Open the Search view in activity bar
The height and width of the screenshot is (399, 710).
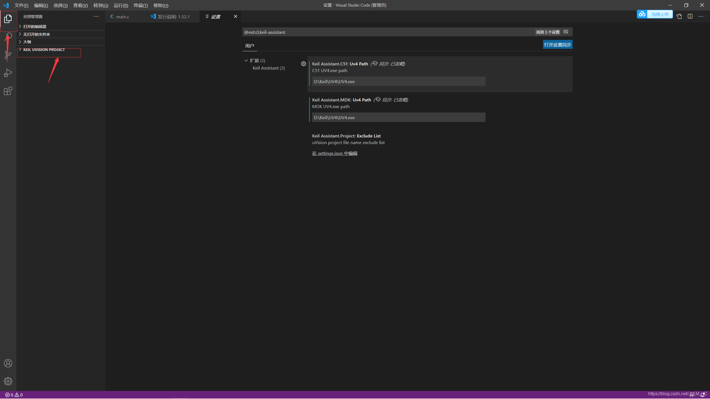tap(8, 37)
